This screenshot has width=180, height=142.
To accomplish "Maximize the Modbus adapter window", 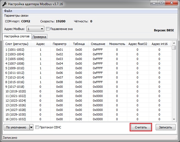I will point(161,3).
